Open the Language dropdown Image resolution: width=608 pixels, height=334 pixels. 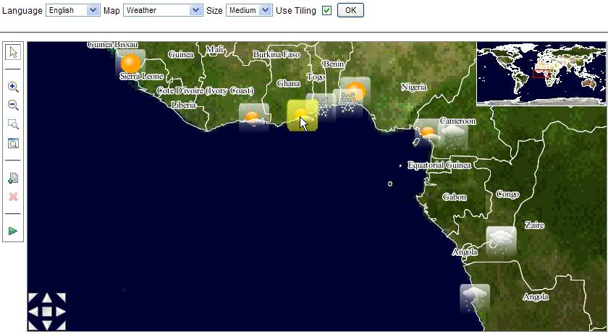pos(72,11)
